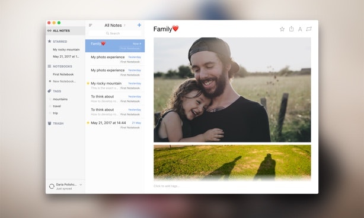Open My rocky mountain note in list
Screen dimensions: 364x218
click(115, 86)
